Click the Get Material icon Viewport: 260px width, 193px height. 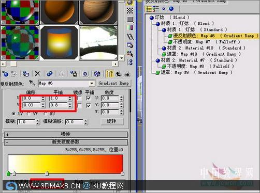5,74
